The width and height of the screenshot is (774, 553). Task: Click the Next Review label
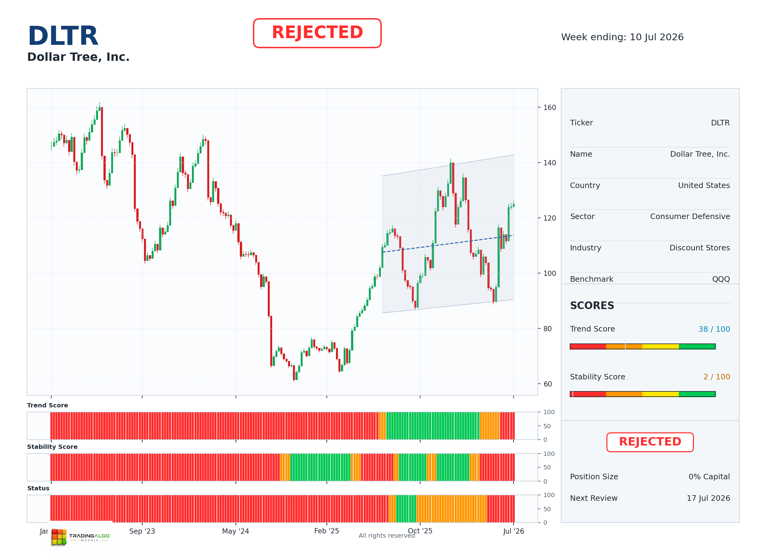click(x=594, y=498)
